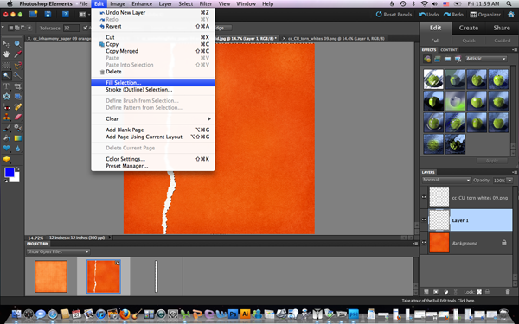
Task: Open the Project Bin options menu
Action: (415, 244)
